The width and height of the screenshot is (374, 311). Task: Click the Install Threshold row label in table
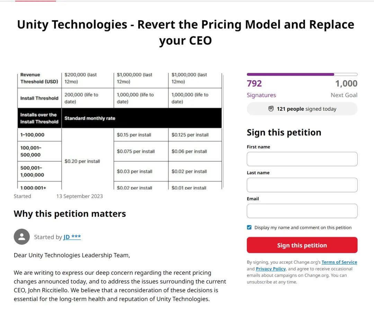pyautogui.click(x=39, y=98)
